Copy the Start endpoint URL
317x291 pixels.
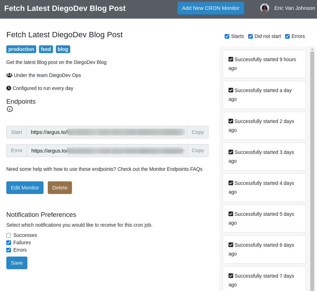(x=198, y=132)
